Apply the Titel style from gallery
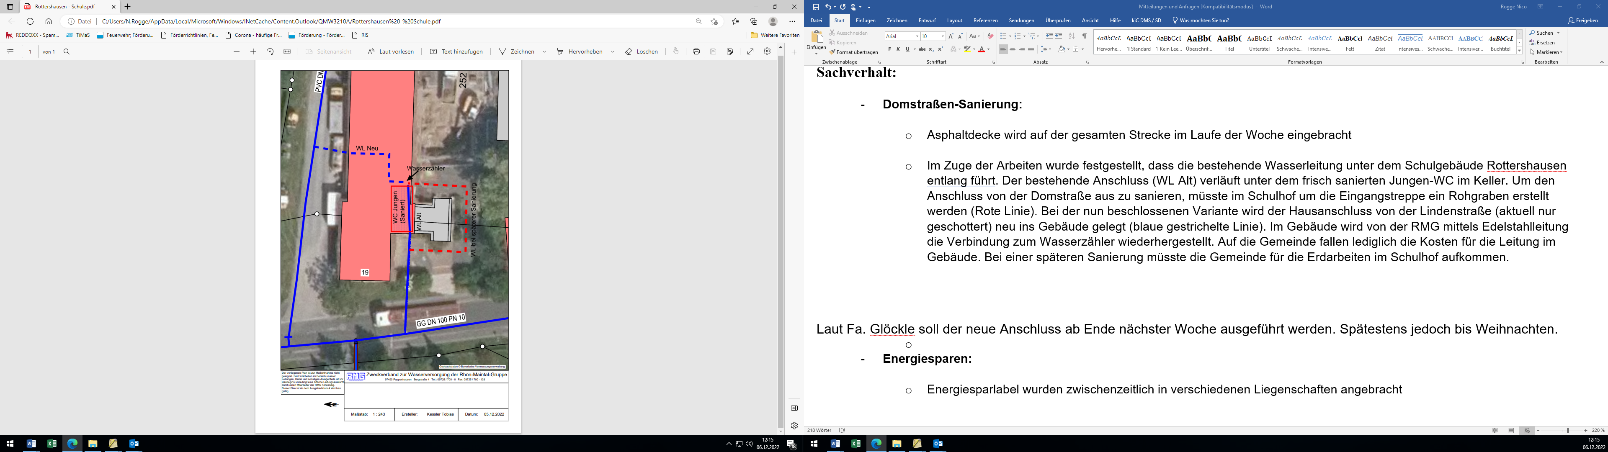1608x452 pixels. (1229, 42)
